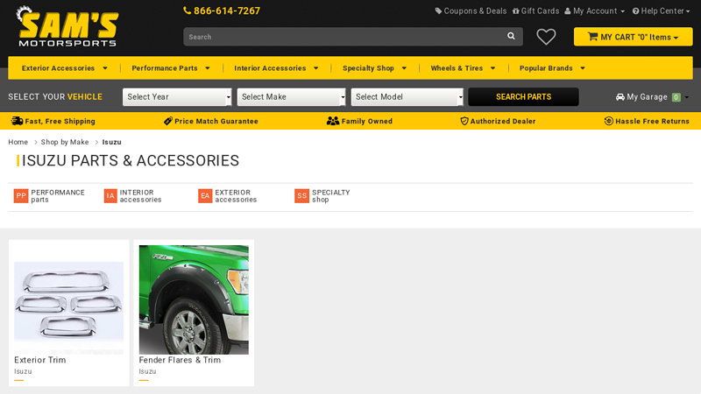Open the Select Make dropdown
The height and width of the screenshot is (394, 701).
point(292,97)
